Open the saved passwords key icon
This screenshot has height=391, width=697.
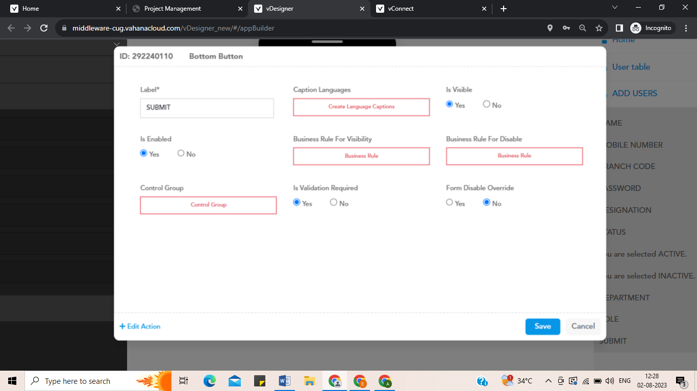coord(566,28)
